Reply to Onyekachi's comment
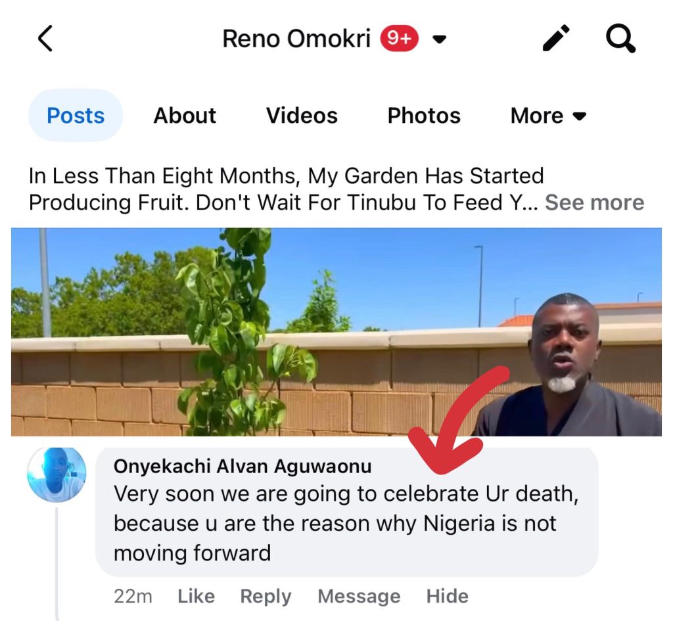The height and width of the screenshot is (621, 673). point(266,596)
